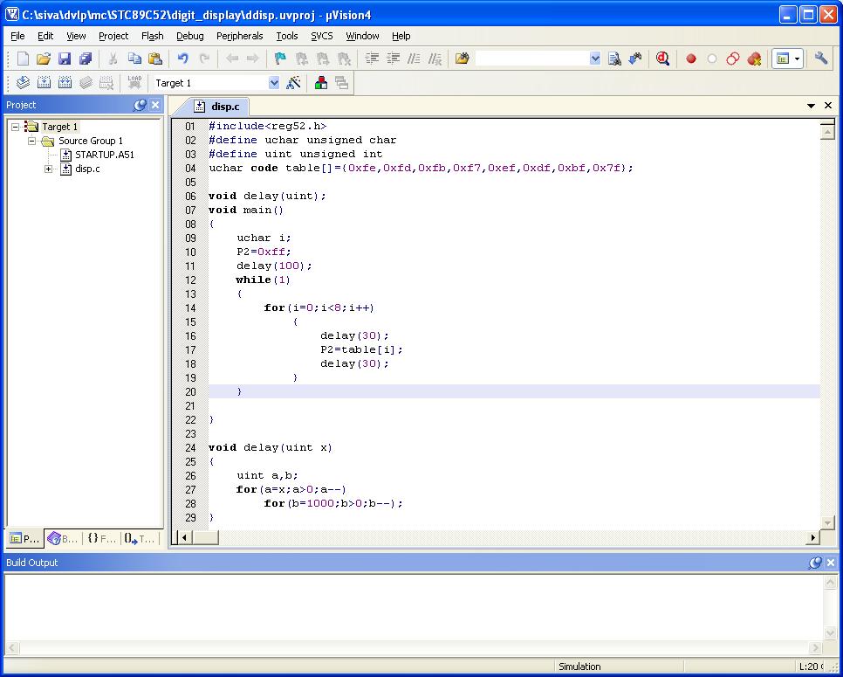This screenshot has width=843, height=677.
Task: Activate the Undo icon on the toolbar
Action: pos(183,59)
